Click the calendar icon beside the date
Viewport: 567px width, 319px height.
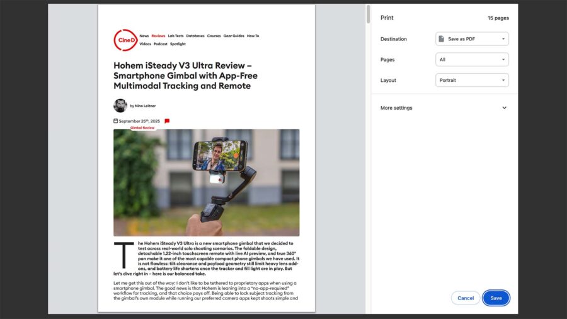click(116, 121)
